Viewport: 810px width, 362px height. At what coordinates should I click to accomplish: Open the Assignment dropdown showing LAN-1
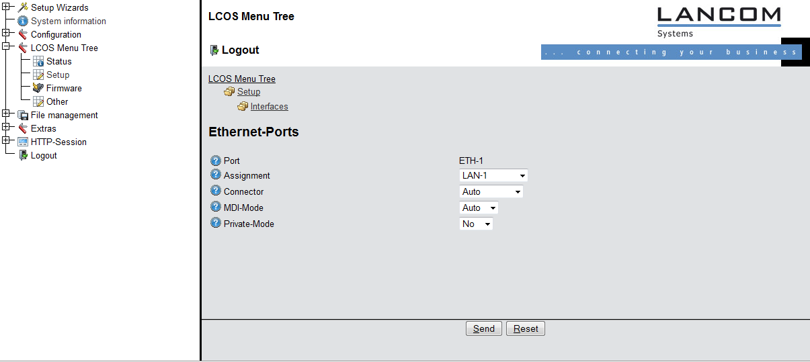coord(493,175)
